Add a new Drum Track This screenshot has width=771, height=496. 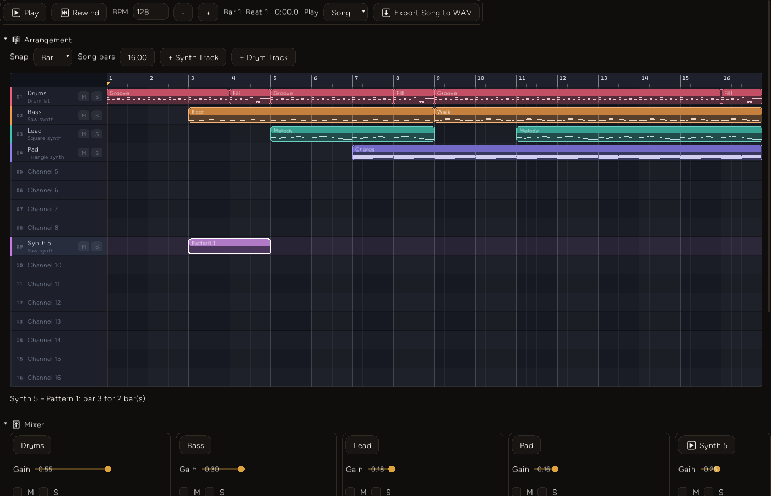[264, 57]
